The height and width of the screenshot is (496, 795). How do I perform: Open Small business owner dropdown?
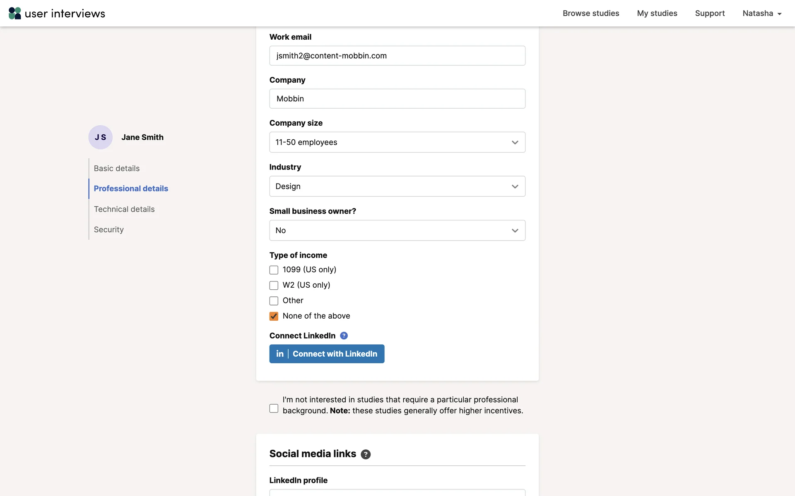point(397,230)
